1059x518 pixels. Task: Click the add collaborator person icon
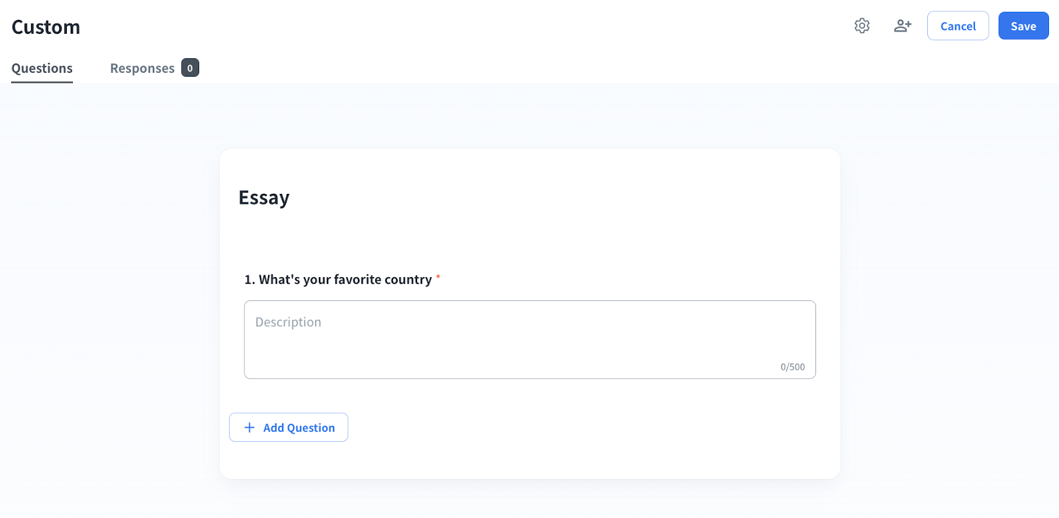(x=903, y=26)
